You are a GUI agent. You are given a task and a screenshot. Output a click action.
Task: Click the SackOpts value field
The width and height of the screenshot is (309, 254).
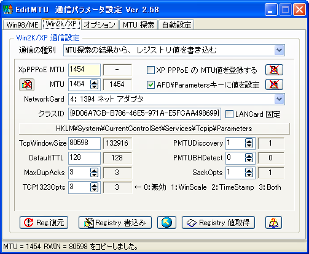click(x=235, y=173)
